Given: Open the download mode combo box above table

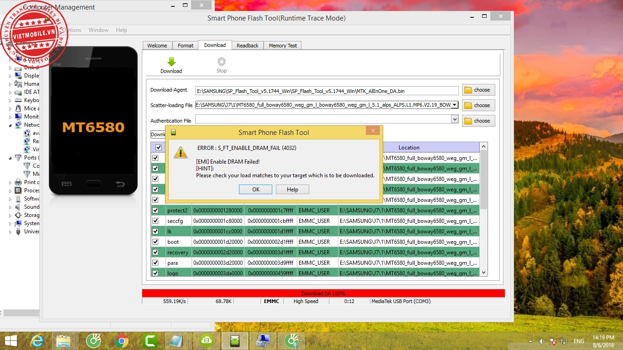Looking at the screenshot, I should (159, 134).
